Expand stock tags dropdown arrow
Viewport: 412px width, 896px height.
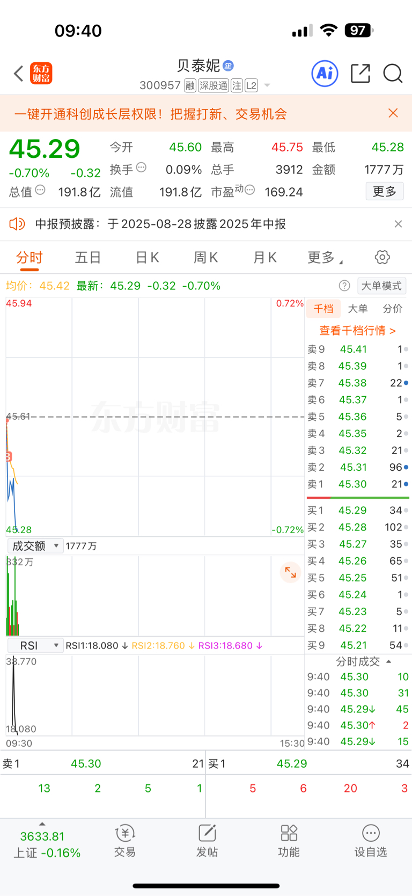tap(267, 85)
